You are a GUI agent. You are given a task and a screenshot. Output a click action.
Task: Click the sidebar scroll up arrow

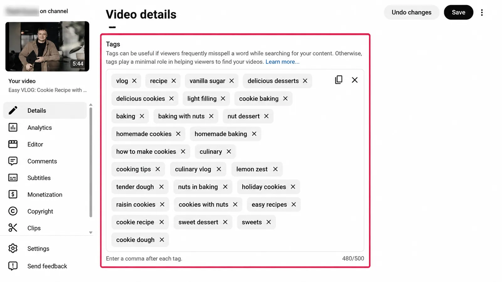coord(91,105)
